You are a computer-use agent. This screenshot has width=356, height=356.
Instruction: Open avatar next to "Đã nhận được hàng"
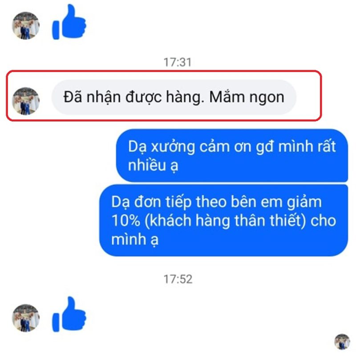[x=25, y=101]
